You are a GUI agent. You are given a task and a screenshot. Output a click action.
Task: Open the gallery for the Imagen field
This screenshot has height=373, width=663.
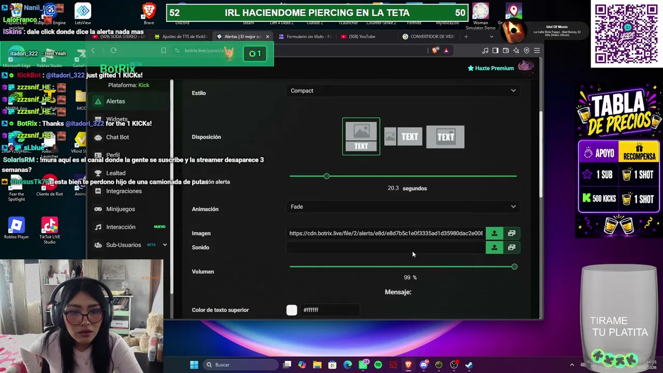[511, 233]
